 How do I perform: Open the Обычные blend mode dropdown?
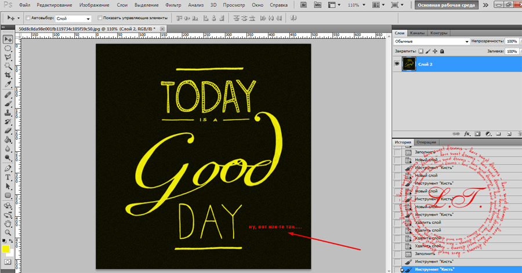pyautogui.click(x=432, y=41)
